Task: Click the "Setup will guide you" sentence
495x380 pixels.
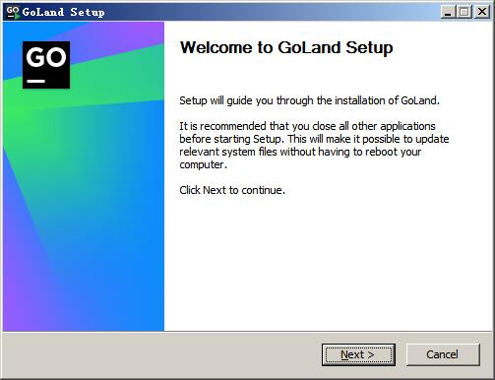Action: [x=309, y=100]
